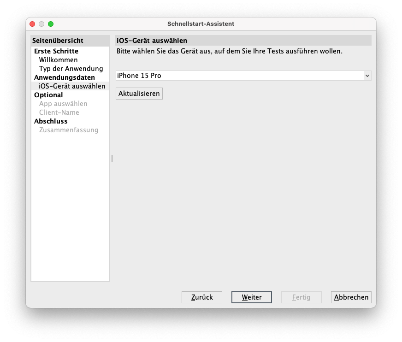Click the Schnellstart-Assistent title bar text
Screen dimensions: 402x342
pyautogui.click(x=201, y=24)
